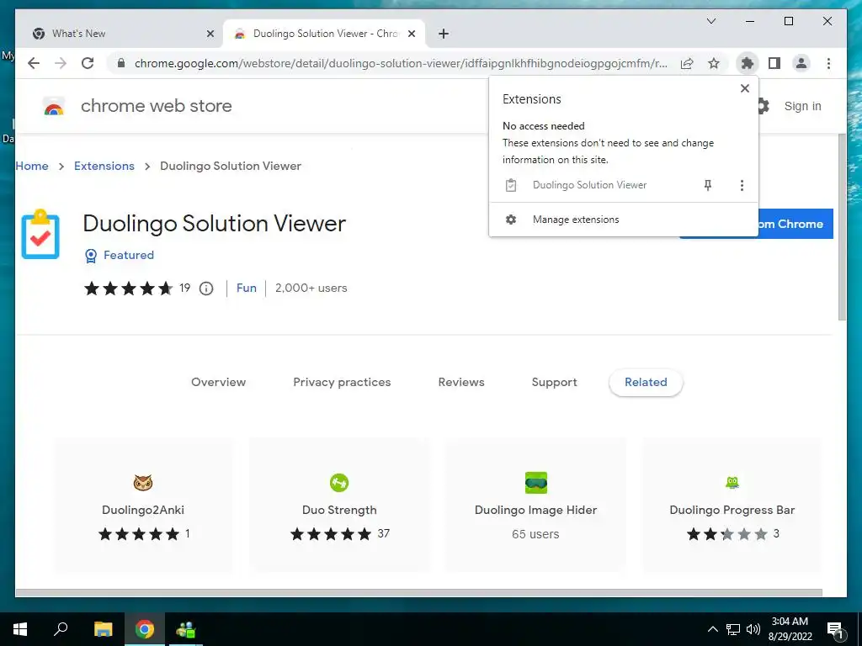862x646 pixels.
Task: Open the Duolingo Progress Bar card
Action: pos(732,506)
